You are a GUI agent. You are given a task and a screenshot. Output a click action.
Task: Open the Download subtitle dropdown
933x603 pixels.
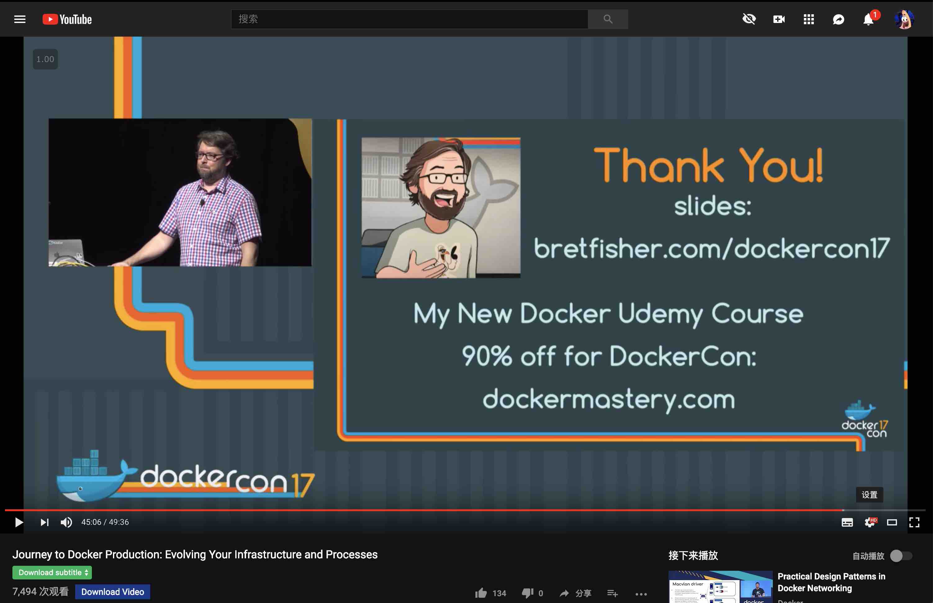tap(52, 572)
